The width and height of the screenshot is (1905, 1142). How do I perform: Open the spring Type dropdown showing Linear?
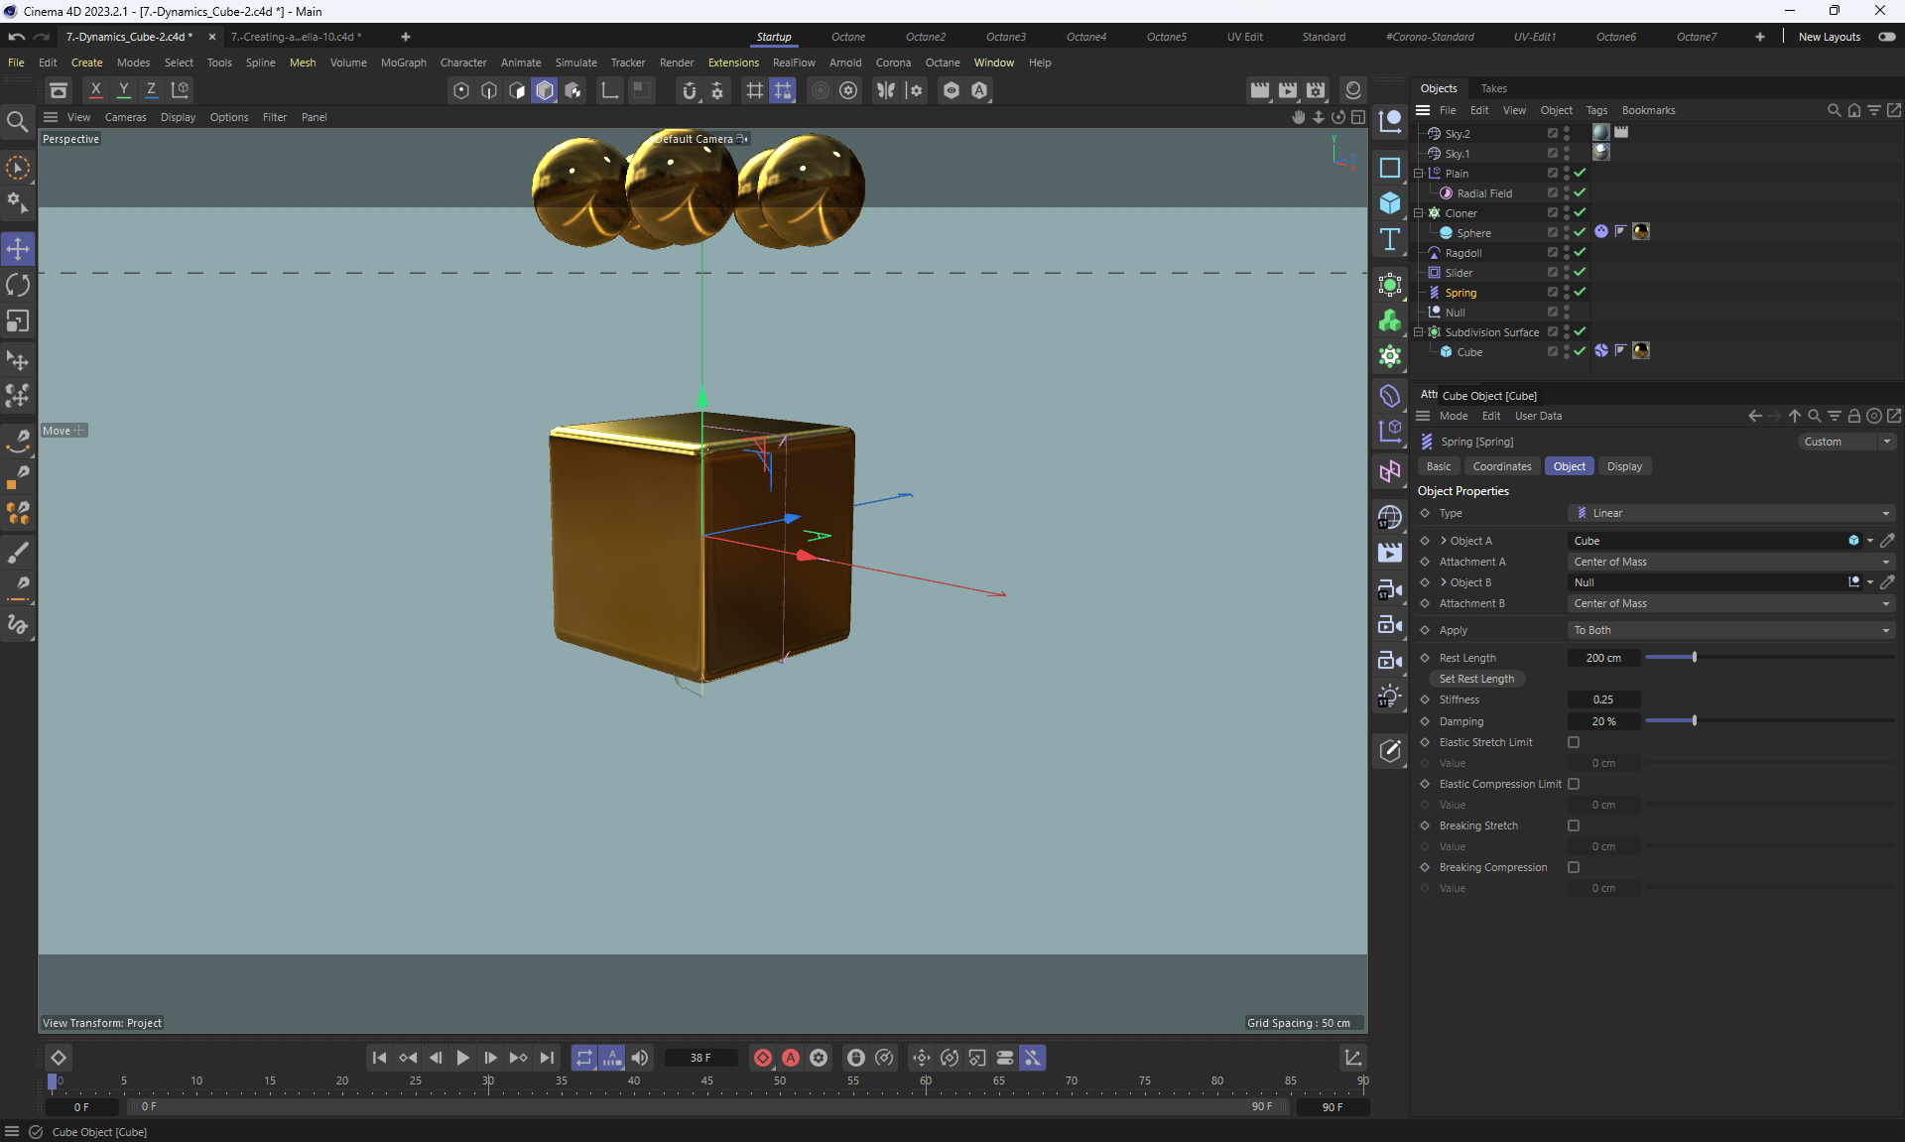[1730, 513]
